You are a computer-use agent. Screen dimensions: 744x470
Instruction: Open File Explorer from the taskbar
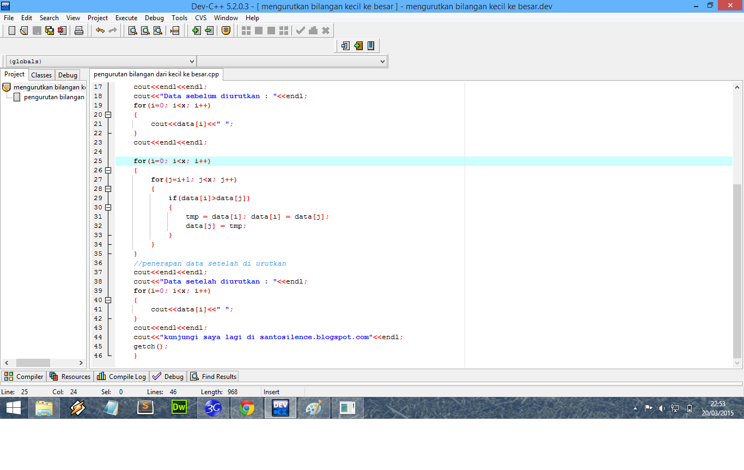44,407
